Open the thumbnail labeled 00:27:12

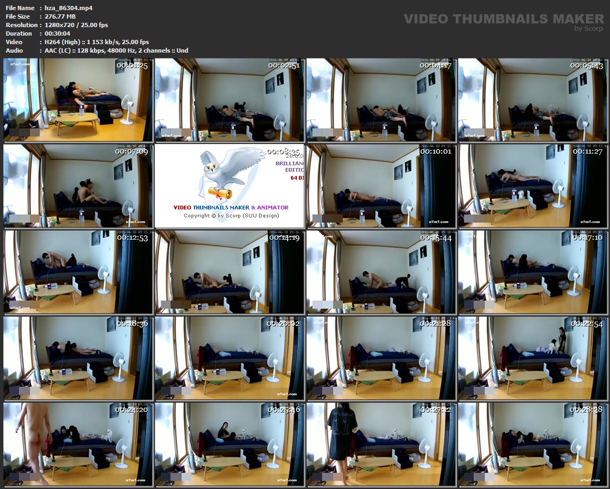click(381, 444)
